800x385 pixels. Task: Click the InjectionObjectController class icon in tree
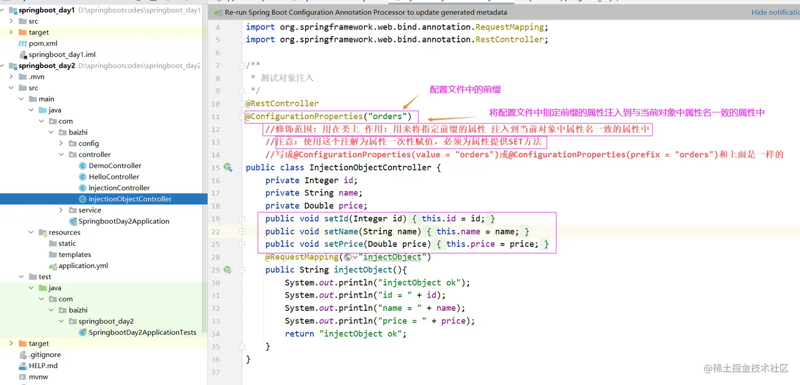(x=83, y=199)
